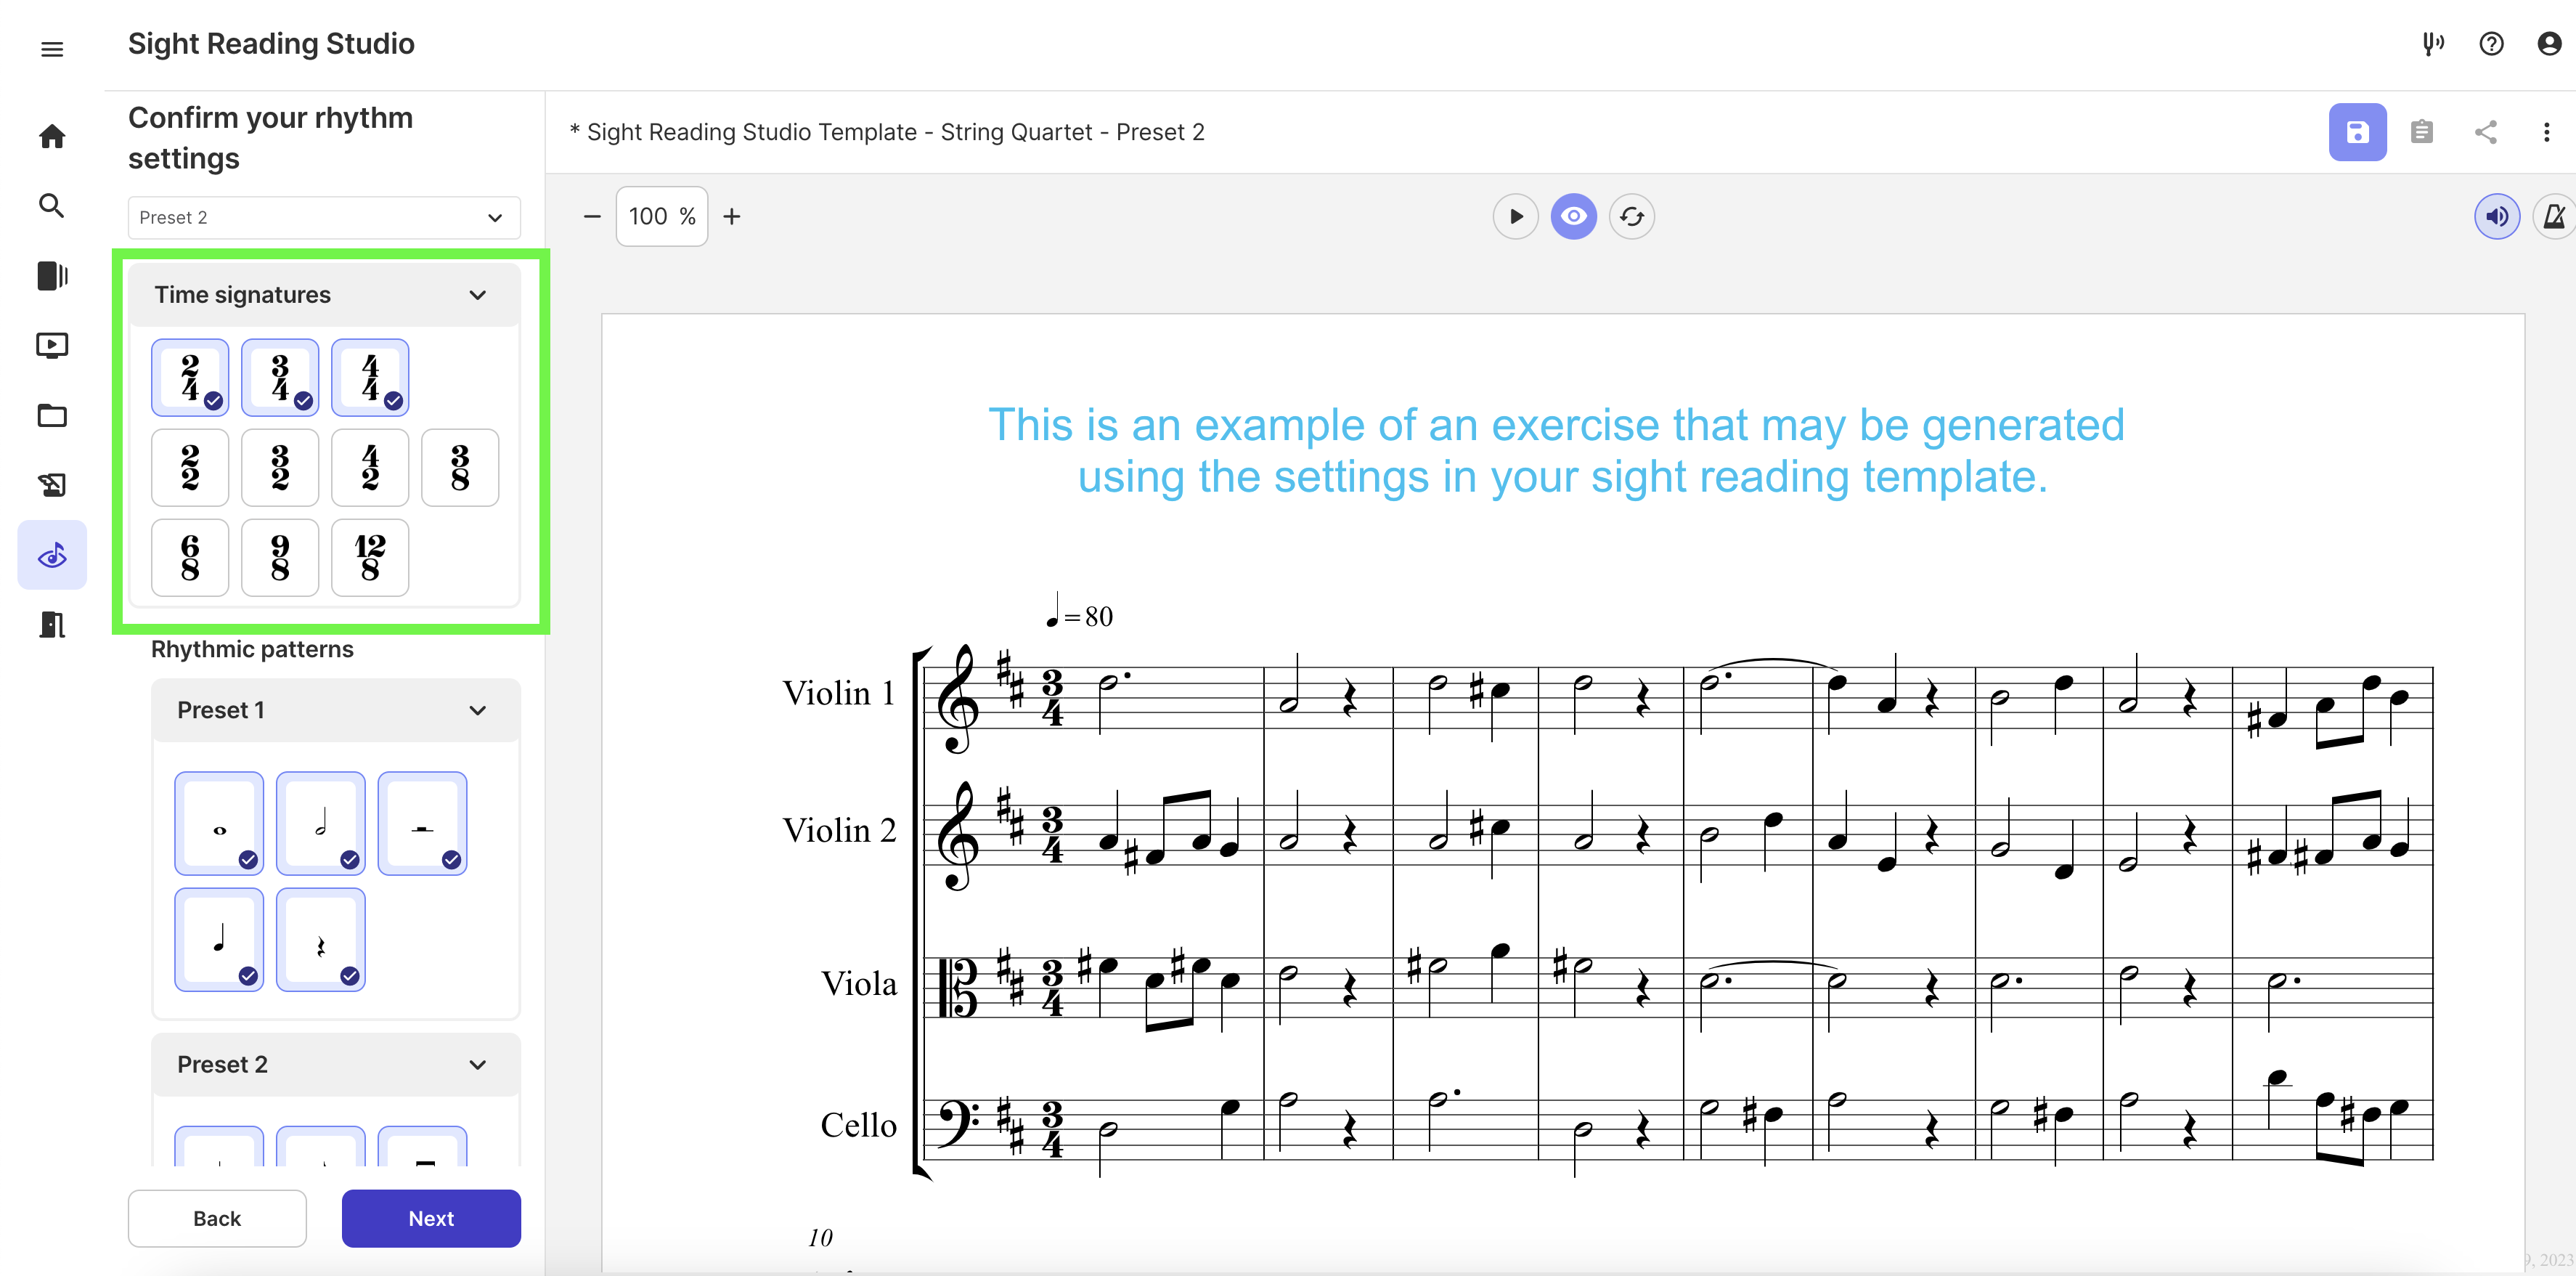Screen dimensions: 2576x1276
Task: Zoom out with the minus button
Action: tap(592, 216)
